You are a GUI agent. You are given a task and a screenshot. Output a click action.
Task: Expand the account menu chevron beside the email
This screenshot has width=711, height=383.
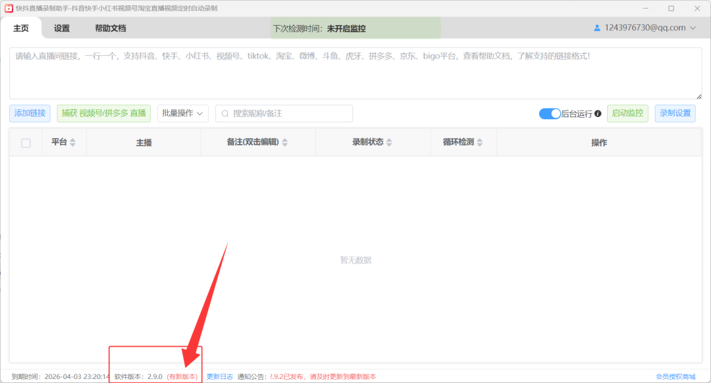point(693,28)
